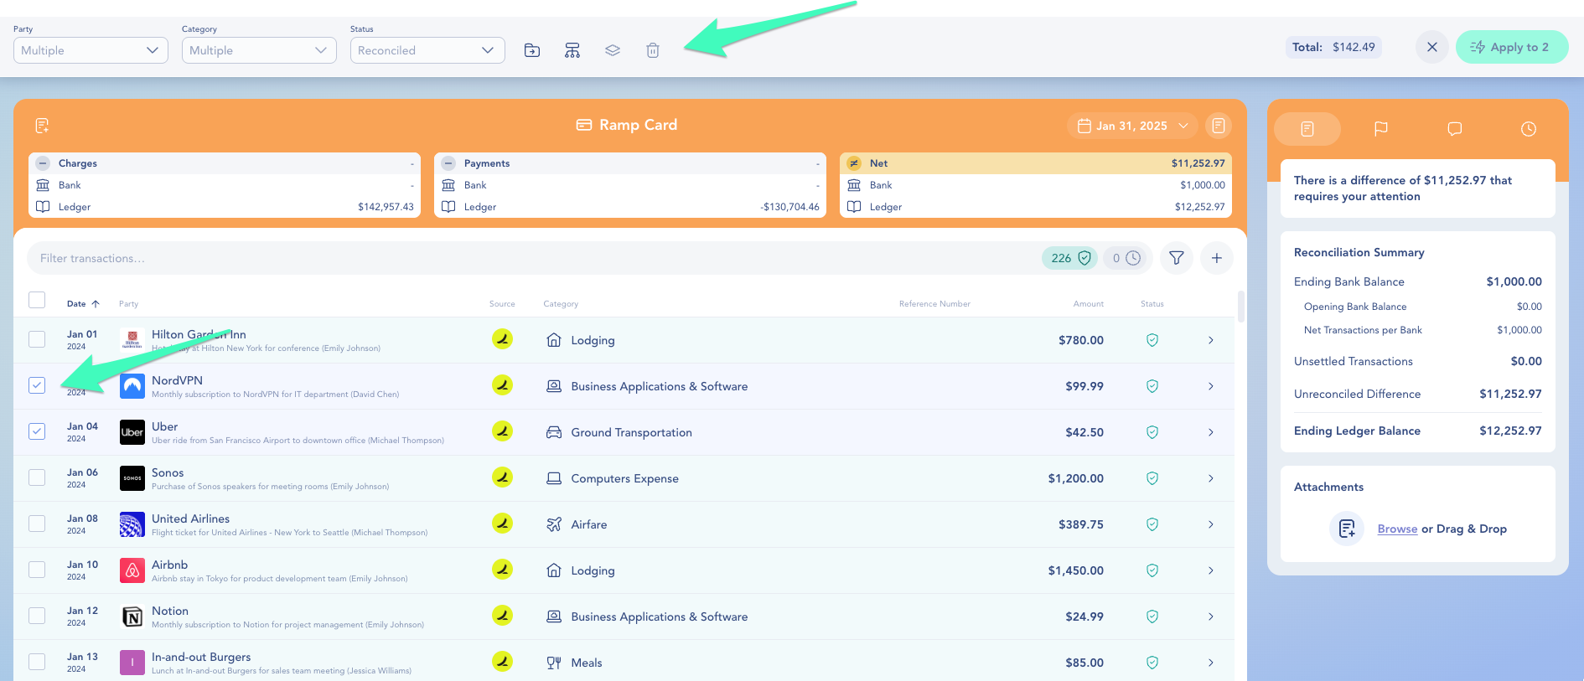Viewport: 1584px width, 681px height.
Task: Click the plus add transaction icon
Action: click(x=1217, y=258)
